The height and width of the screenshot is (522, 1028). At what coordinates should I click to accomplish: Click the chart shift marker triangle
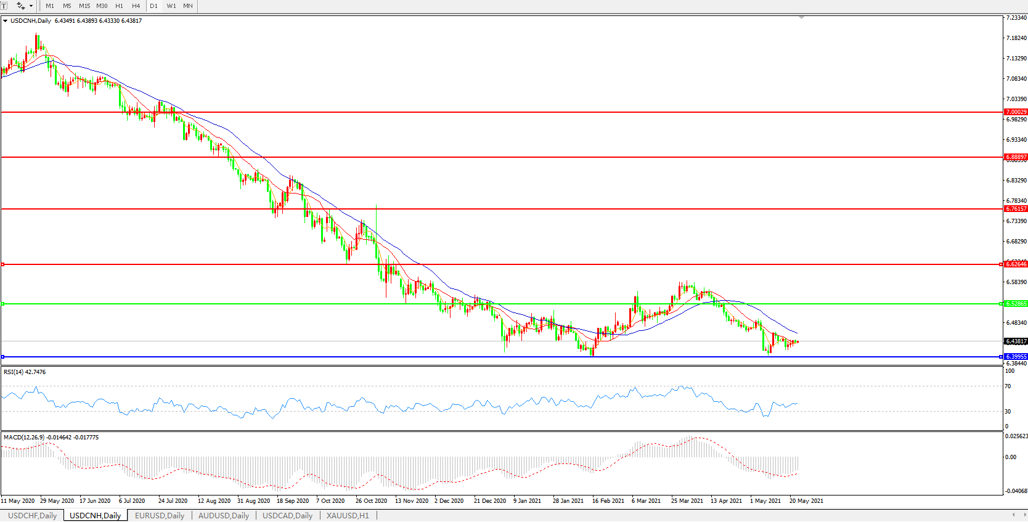801,18
